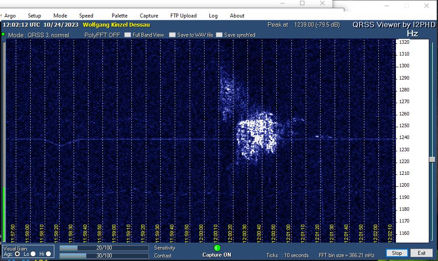Viewport: 438px width, 261px height.
Task: Click the small green status square beside Mode
Action: [x=3, y=34]
